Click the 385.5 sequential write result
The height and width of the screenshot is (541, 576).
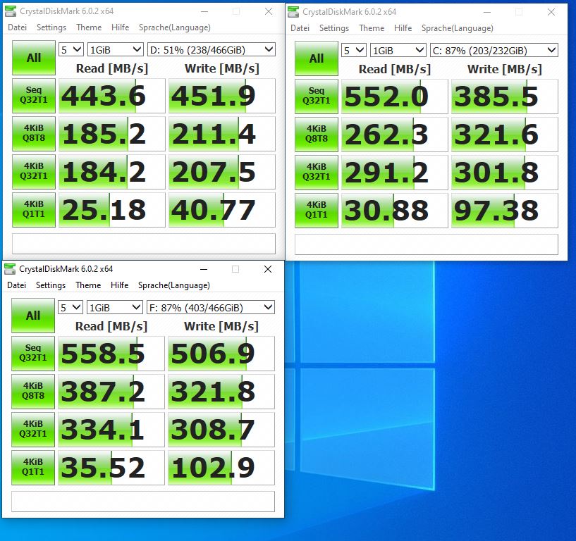[x=504, y=97]
